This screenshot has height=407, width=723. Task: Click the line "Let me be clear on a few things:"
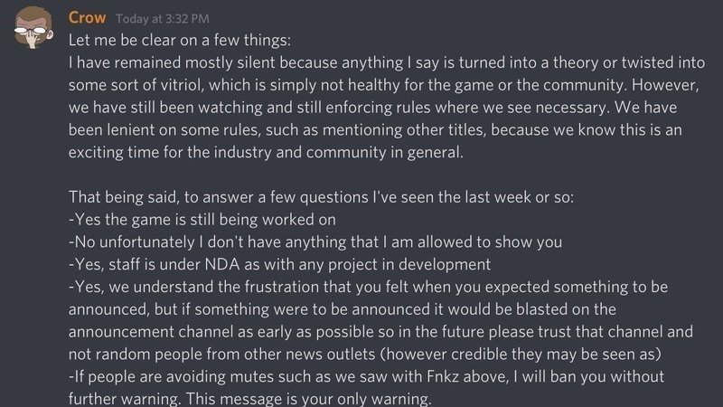click(x=182, y=41)
